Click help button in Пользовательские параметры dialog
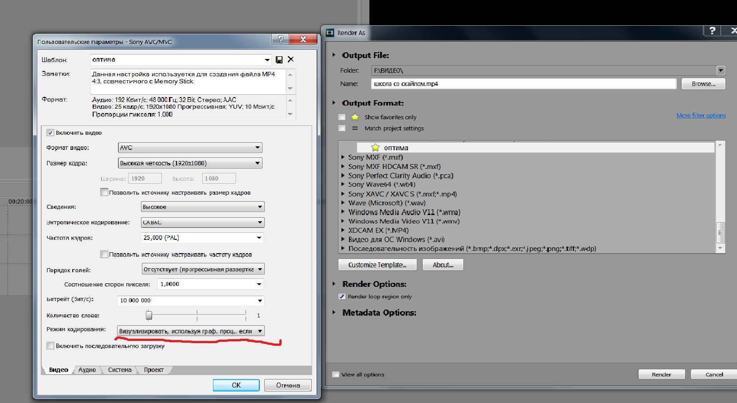 pyautogui.click(x=280, y=39)
